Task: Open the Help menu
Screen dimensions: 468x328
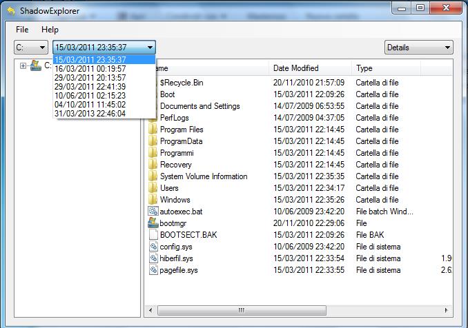Action: coord(50,30)
